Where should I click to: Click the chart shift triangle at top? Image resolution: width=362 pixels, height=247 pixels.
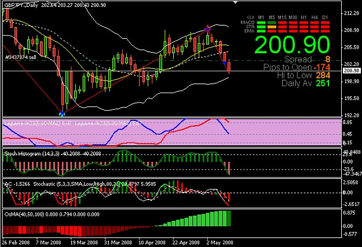pyautogui.click(x=235, y=2)
